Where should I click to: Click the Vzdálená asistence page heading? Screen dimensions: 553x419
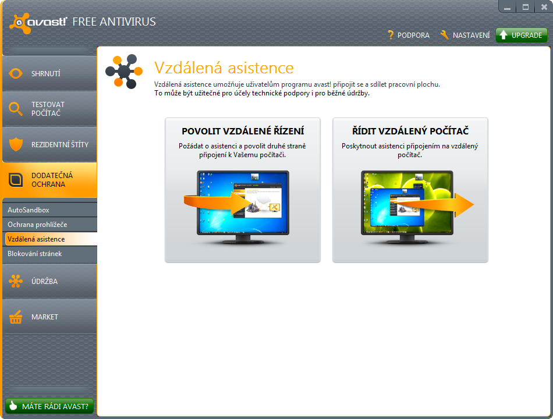[224, 68]
